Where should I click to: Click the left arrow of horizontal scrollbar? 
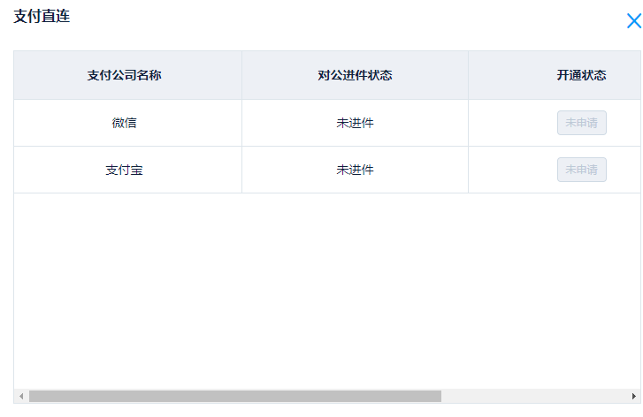[21, 397]
